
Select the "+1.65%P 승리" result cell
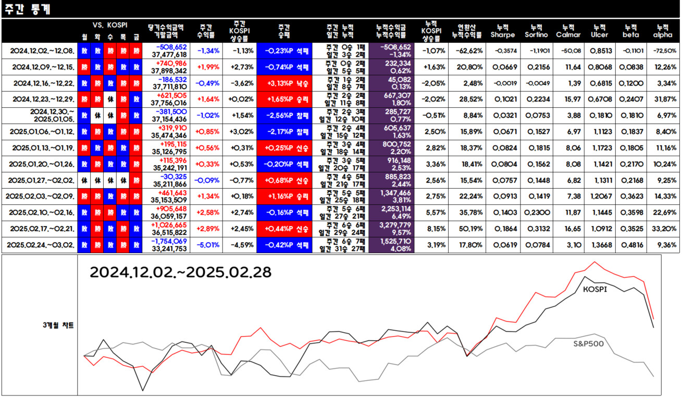pyautogui.click(x=284, y=100)
